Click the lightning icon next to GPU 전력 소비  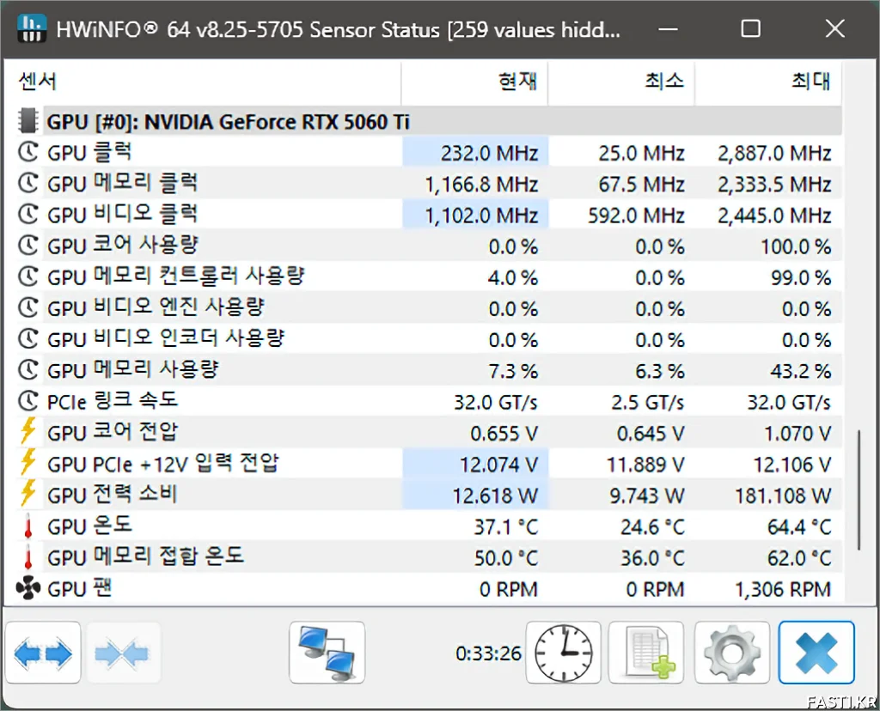point(28,494)
